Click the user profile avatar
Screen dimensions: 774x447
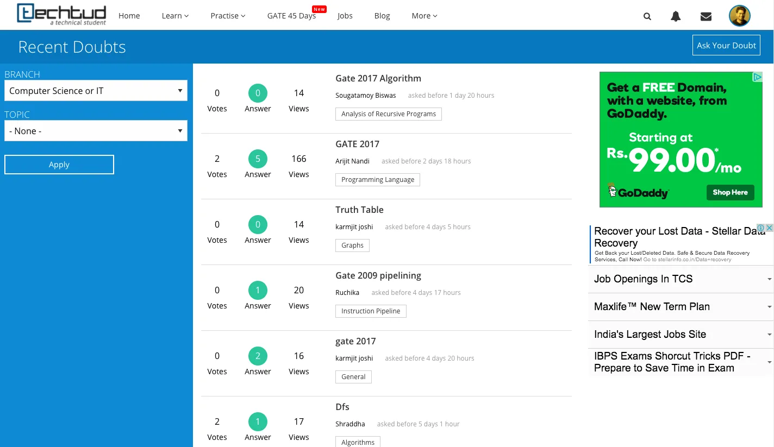tap(739, 16)
